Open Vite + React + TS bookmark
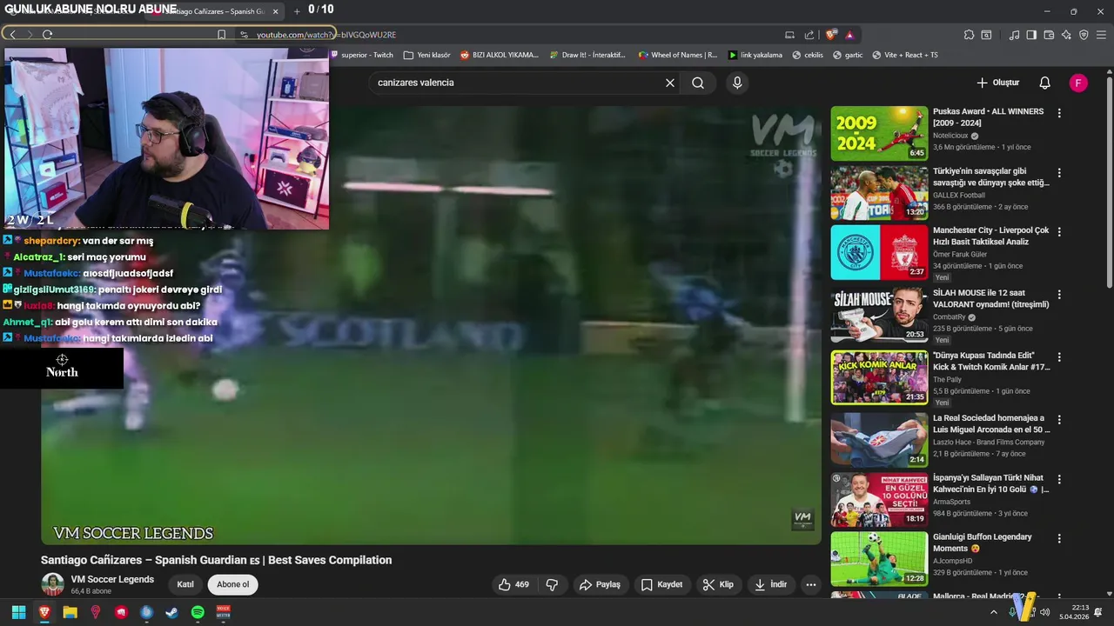This screenshot has width=1114, height=626. pyautogui.click(x=905, y=55)
